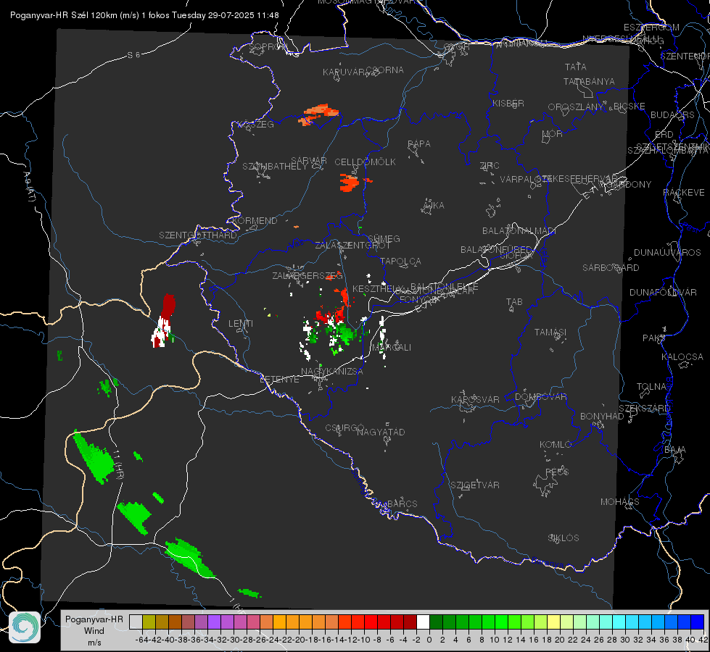Click the KOMLÓ town label

pos(556,445)
